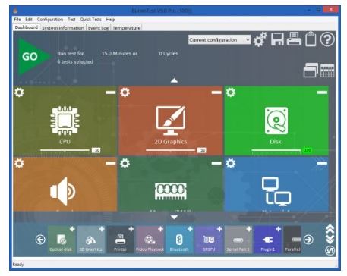Remove 2D Graphics test with its minus
The width and height of the screenshot is (347, 276).
(216, 93)
